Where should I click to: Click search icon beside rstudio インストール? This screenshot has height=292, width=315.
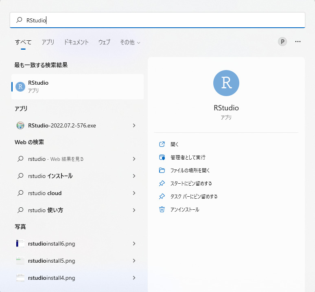coord(20,176)
